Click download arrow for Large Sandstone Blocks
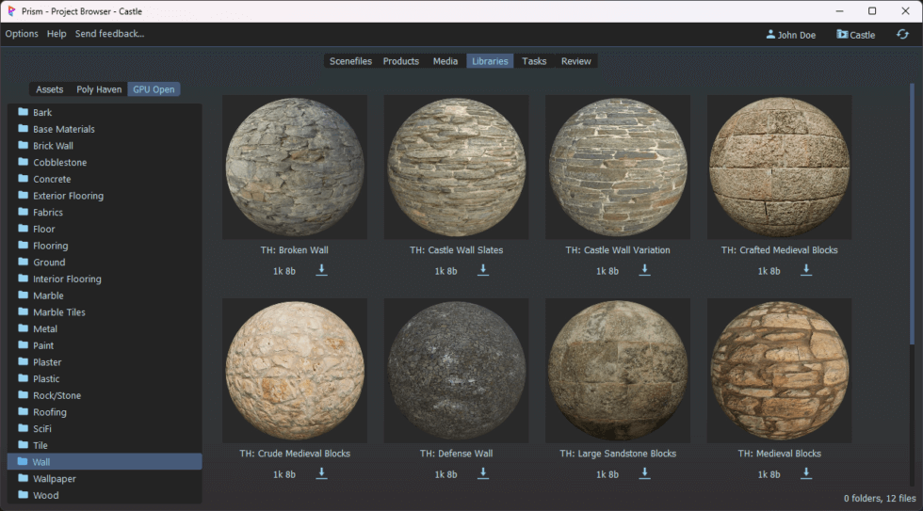Image resolution: width=923 pixels, height=511 pixels. [645, 473]
